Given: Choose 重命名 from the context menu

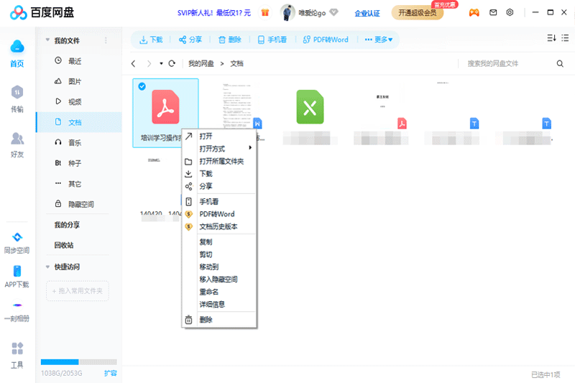Looking at the screenshot, I should [x=208, y=292].
